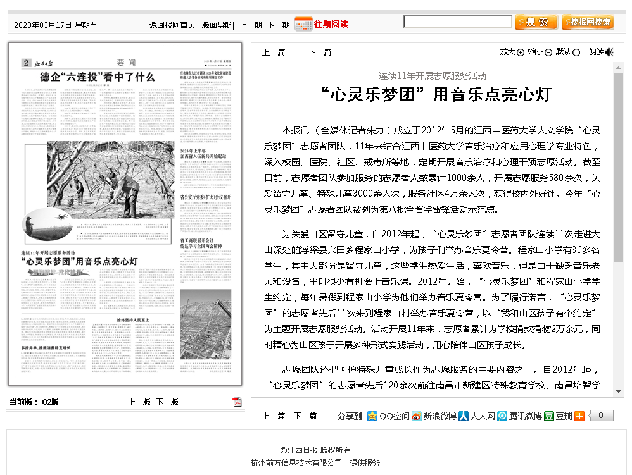
Task: Go to 返回报网首页 link
Action: click(172, 25)
